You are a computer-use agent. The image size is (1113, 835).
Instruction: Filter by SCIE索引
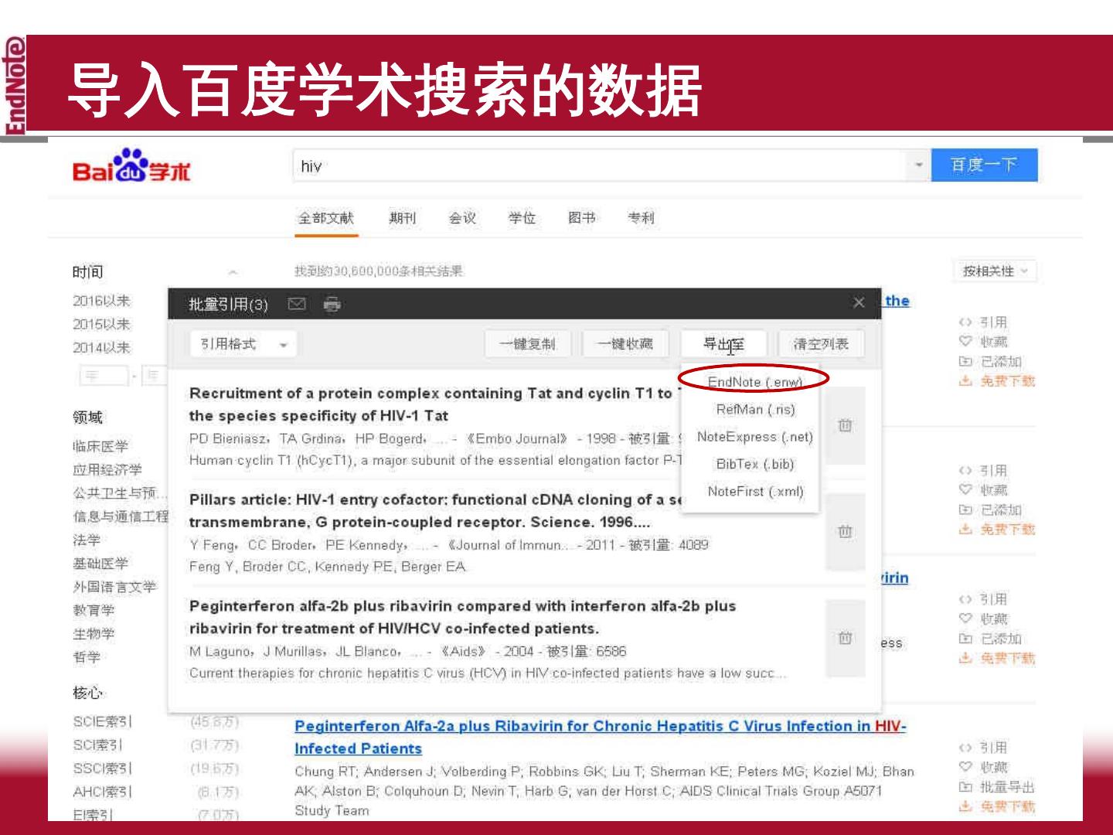102,721
